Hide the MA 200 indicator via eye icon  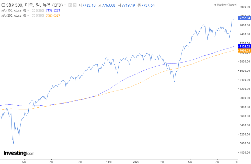coord(33,16)
